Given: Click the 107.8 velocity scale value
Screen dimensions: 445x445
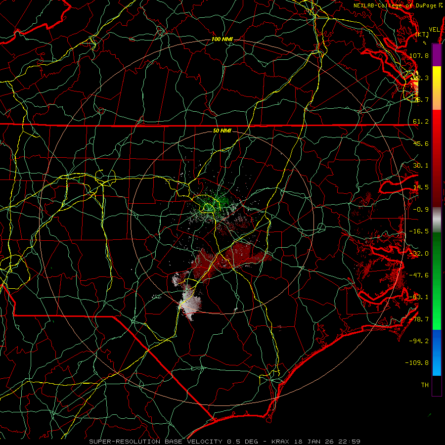Looking at the screenshot, I should [419, 55].
